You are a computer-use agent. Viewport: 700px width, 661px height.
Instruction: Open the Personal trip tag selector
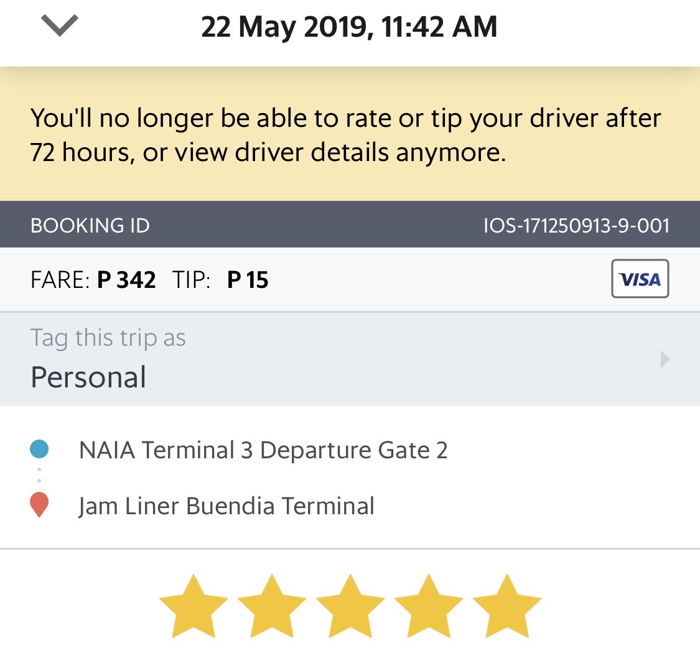[x=350, y=359]
